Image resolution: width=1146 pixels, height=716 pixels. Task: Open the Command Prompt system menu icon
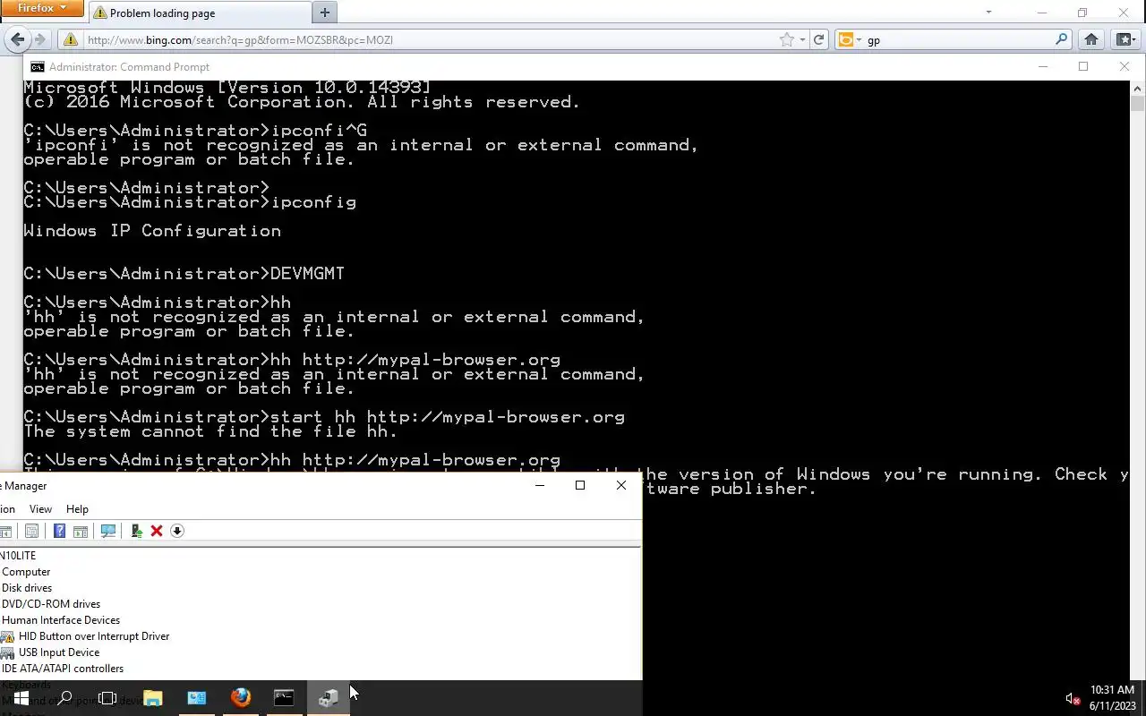(37, 67)
